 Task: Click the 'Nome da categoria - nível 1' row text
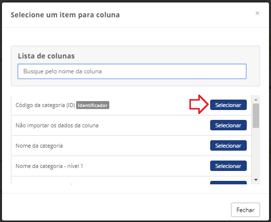(49, 166)
